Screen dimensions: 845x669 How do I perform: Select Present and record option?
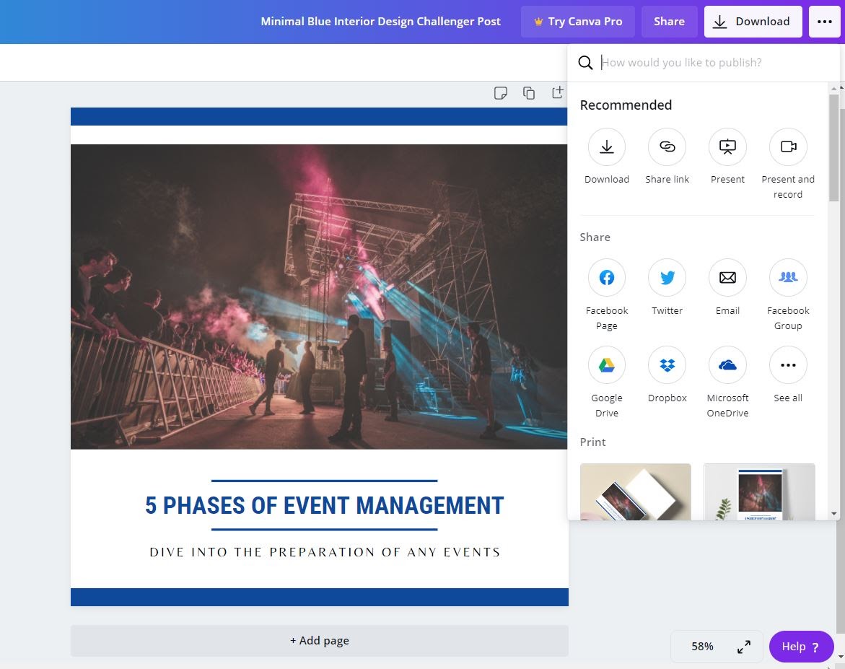pos(788,147)
